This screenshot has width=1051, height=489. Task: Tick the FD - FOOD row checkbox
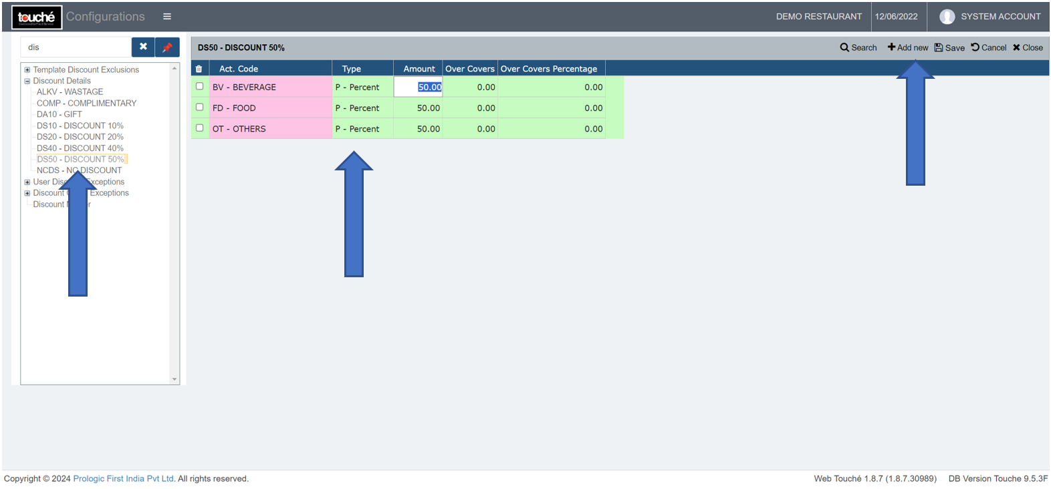click(199, 107)
